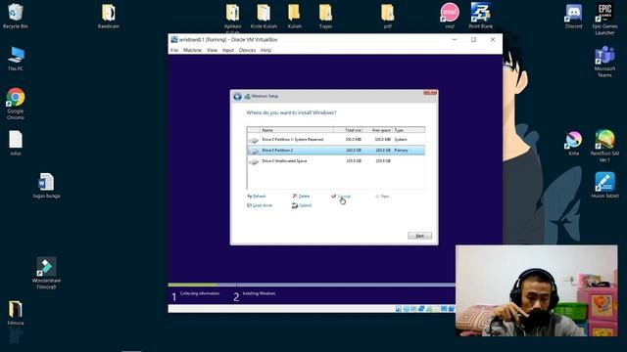The width and height of the screenshot is (627, 352).
Task: Minimize the VirtualBox window
Action: (x=455, y=39)
